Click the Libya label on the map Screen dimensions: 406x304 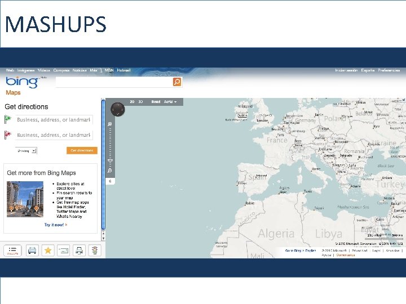329,234
